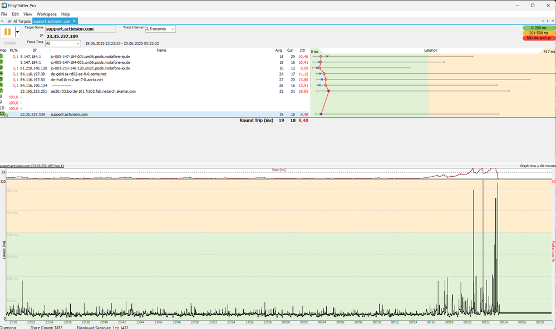Click the Jttr column header

pyautogui.click(x=302, y=50)
